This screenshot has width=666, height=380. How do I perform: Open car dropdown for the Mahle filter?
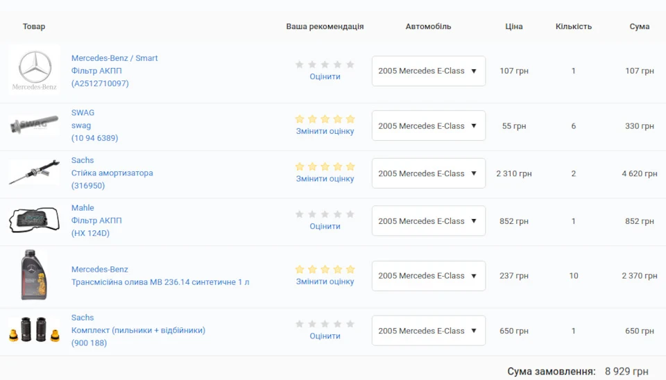pyautogui.click(x=429, y=221)
